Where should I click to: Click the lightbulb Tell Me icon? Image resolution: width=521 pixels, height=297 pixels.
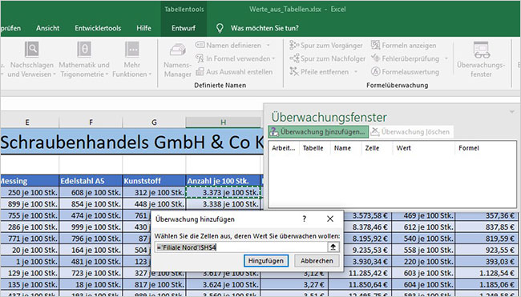point(220,28)
